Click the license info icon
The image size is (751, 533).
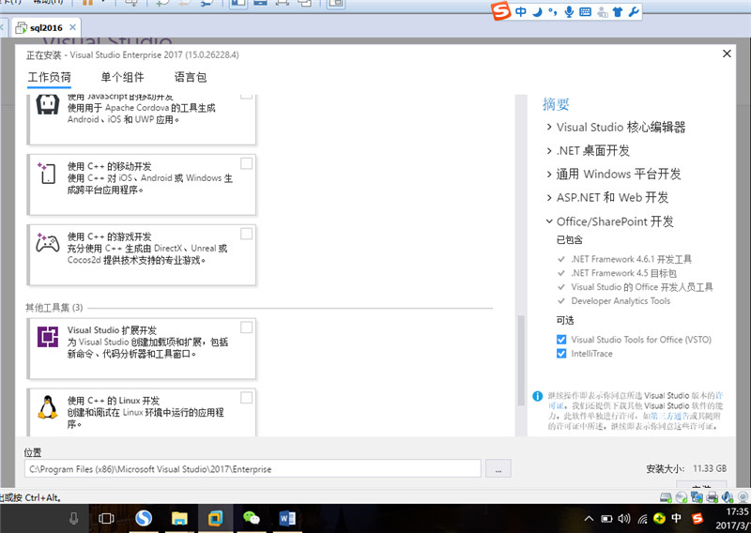537,396
